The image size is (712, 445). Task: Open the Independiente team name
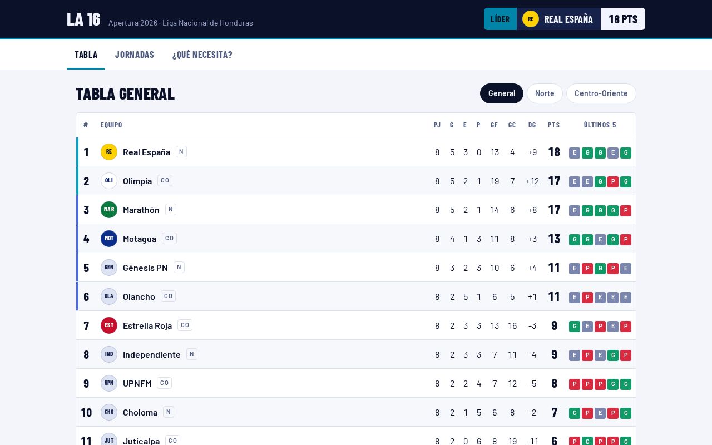coord(152,354)
